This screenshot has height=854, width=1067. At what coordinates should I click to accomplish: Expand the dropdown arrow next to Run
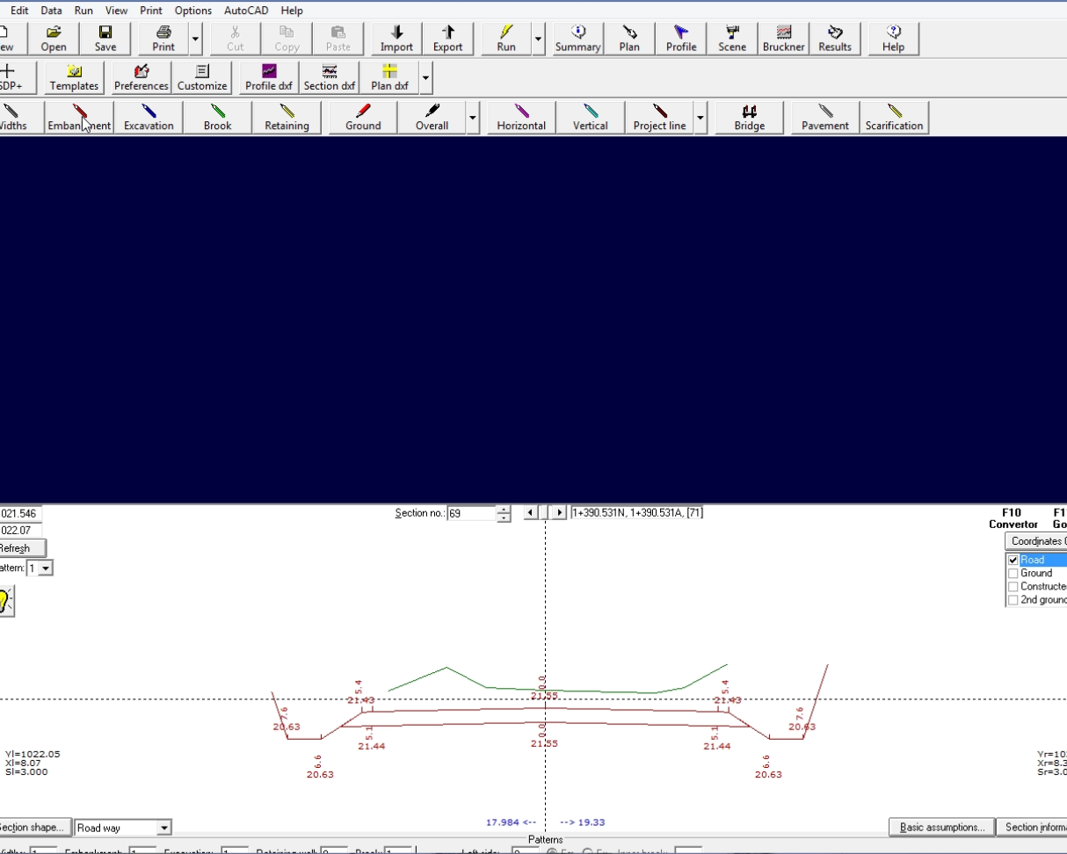tap(539, 39)
